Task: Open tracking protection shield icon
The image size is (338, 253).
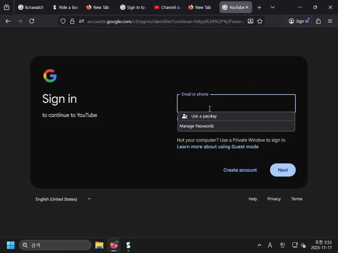Action: [63, 21]
